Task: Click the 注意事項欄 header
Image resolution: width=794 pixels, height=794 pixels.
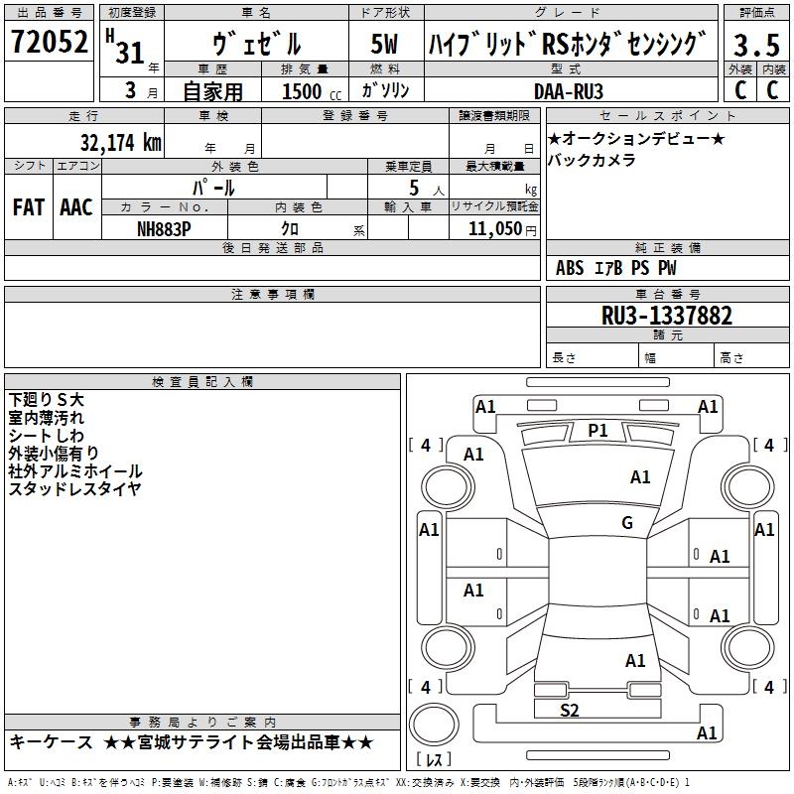Action: click(x=272, y=294)
